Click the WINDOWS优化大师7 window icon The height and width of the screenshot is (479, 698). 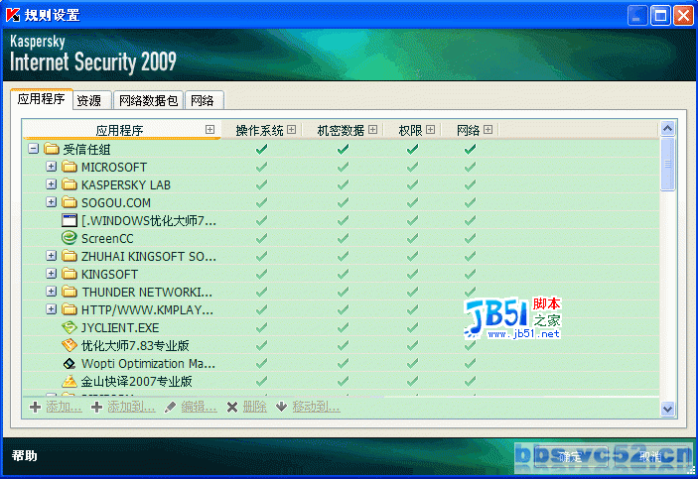click(x=70, y=220)
